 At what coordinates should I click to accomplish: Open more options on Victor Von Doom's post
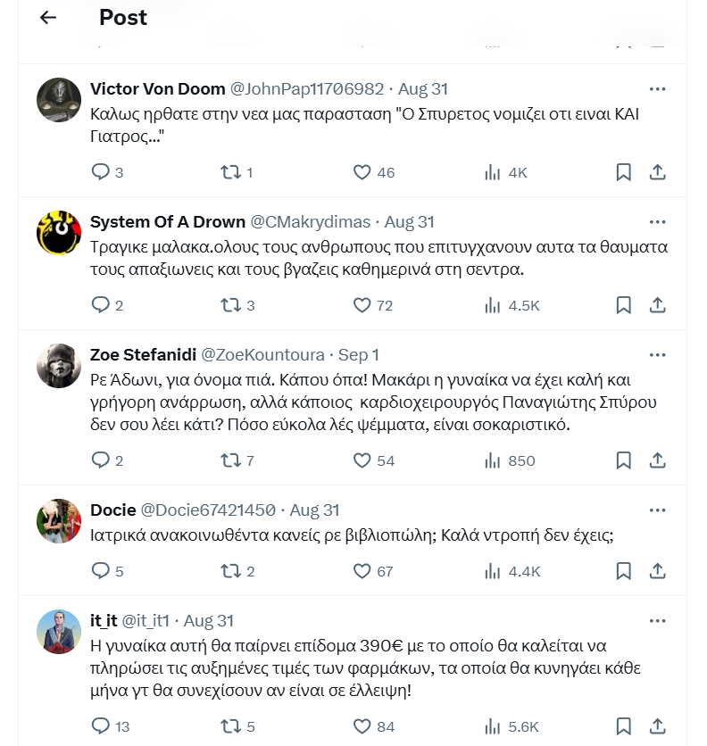(657, 89)
